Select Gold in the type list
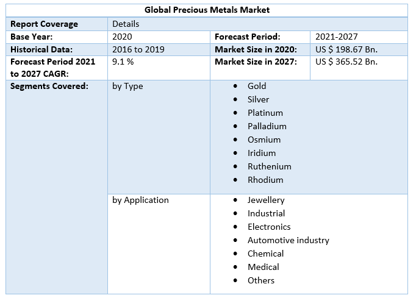416x298 pixels. coord(257,86)
